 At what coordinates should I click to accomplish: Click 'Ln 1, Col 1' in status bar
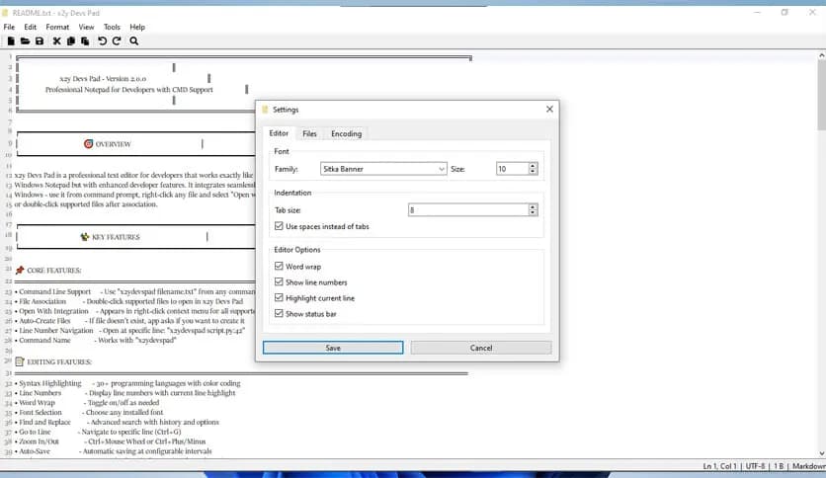click(719, 466)
